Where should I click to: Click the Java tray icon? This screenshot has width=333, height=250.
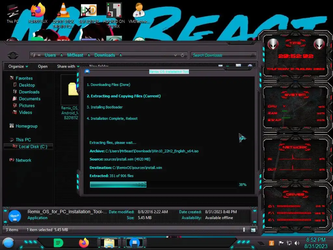coord(272,243)
